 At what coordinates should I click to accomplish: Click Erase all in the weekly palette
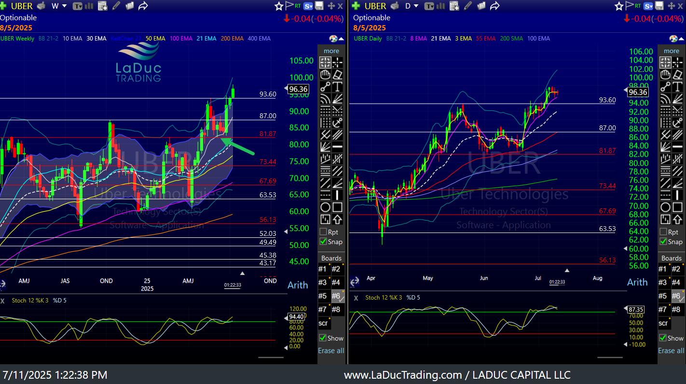pos(331,351)
